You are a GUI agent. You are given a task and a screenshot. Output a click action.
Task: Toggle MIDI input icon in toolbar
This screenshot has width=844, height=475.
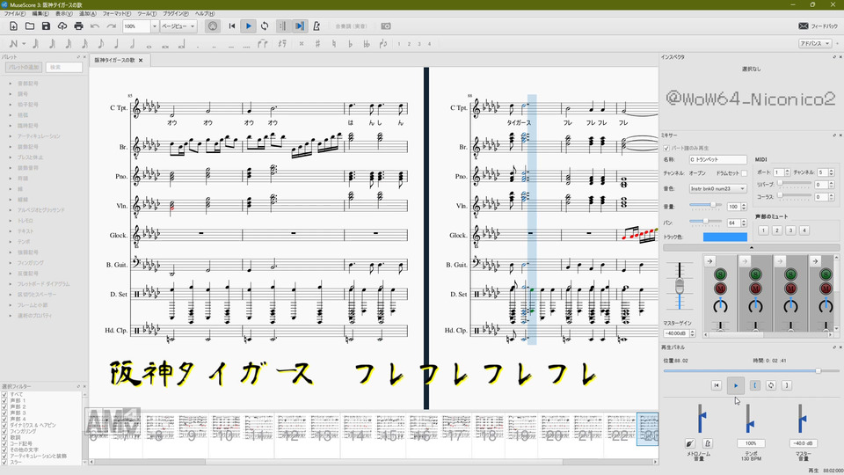click(x=213, y=26)
